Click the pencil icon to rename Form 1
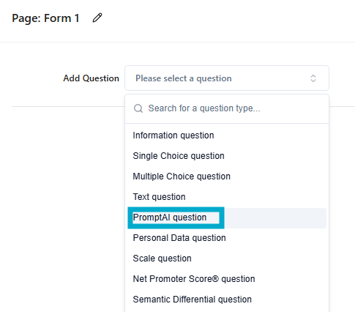 click(x=97, y=18)
